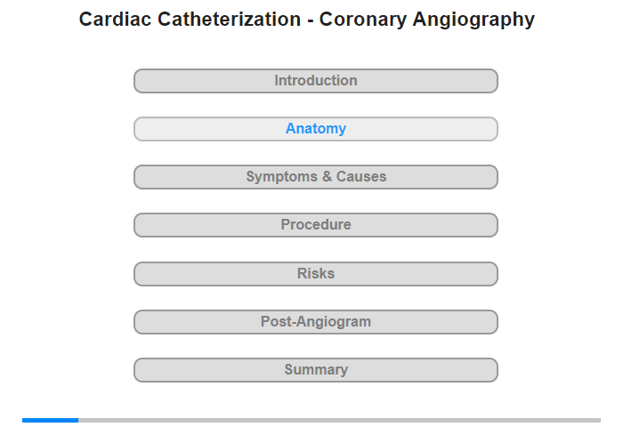Select Risks in the chapter list
This screenshot has width=623, height=427.
coord(316,274)
